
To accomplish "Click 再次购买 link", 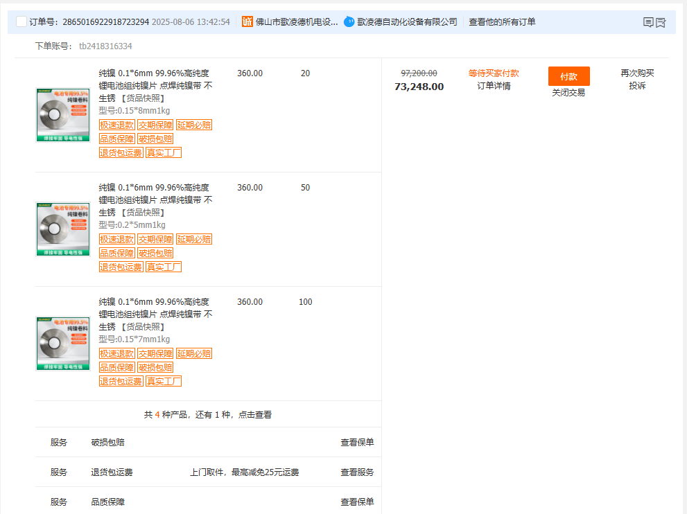I will click(637, 73).
